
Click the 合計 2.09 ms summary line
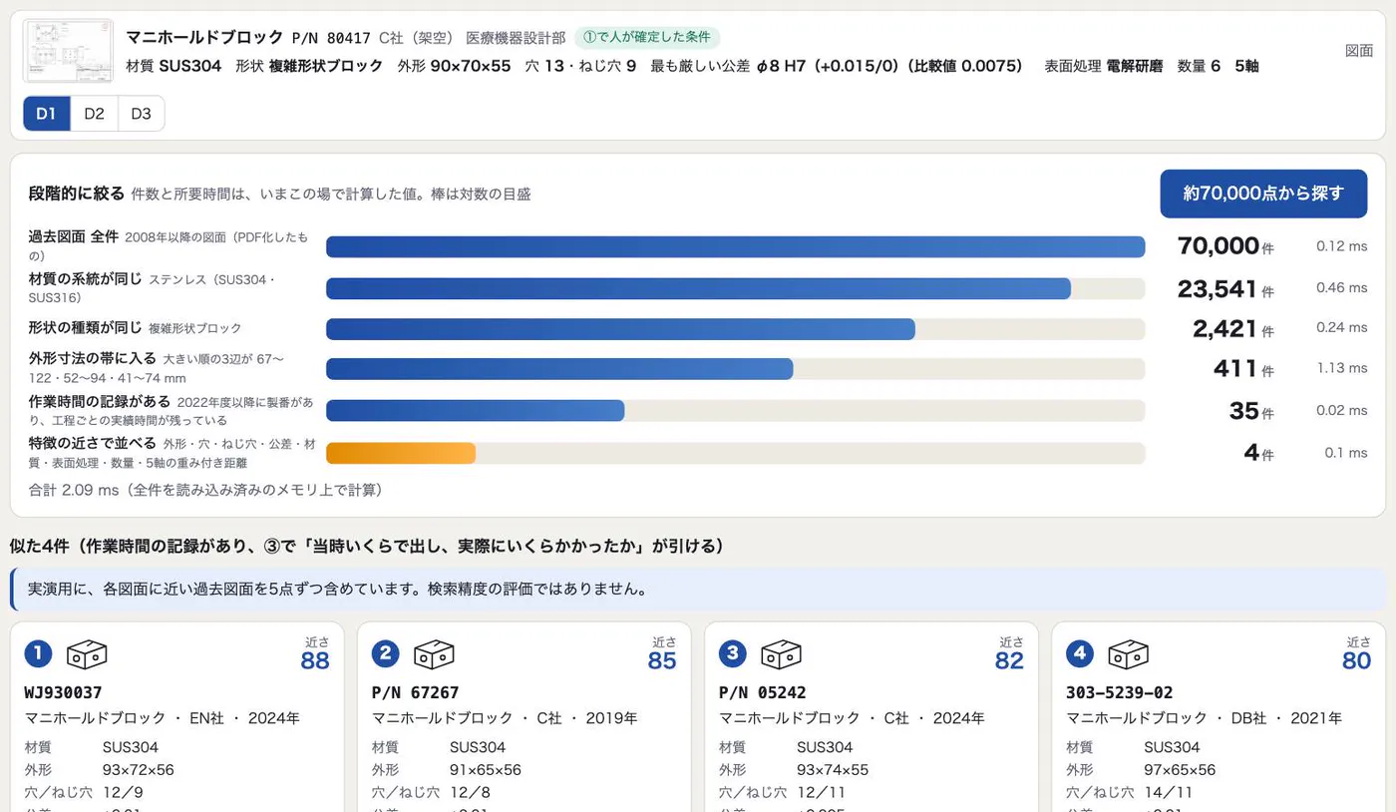click(x=206, y=490)
